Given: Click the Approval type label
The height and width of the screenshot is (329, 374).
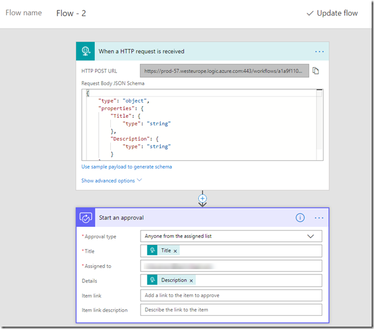Looking at the screenshot, I should coord(99,237).
